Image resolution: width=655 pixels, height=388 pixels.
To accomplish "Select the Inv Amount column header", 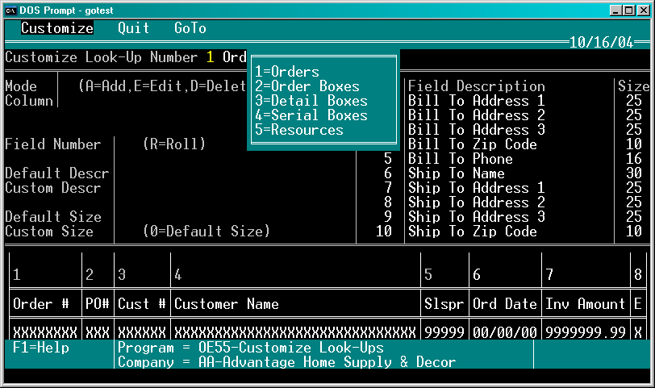I will coord(586,303).
